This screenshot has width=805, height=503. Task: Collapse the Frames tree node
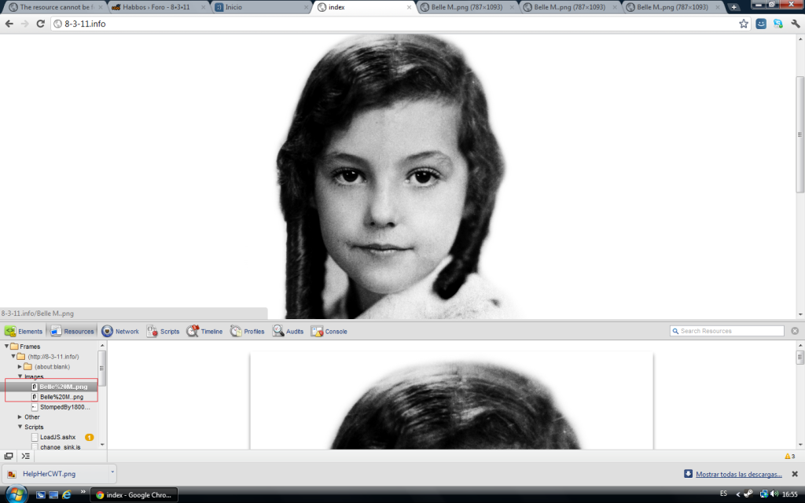7,347
